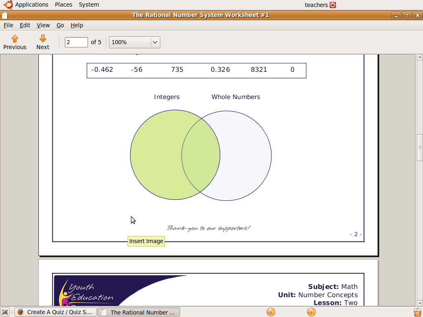Viewport: 423px width, 317px height.
Task: Open the System menu in top panel
Action: click(x=89, y=5)
